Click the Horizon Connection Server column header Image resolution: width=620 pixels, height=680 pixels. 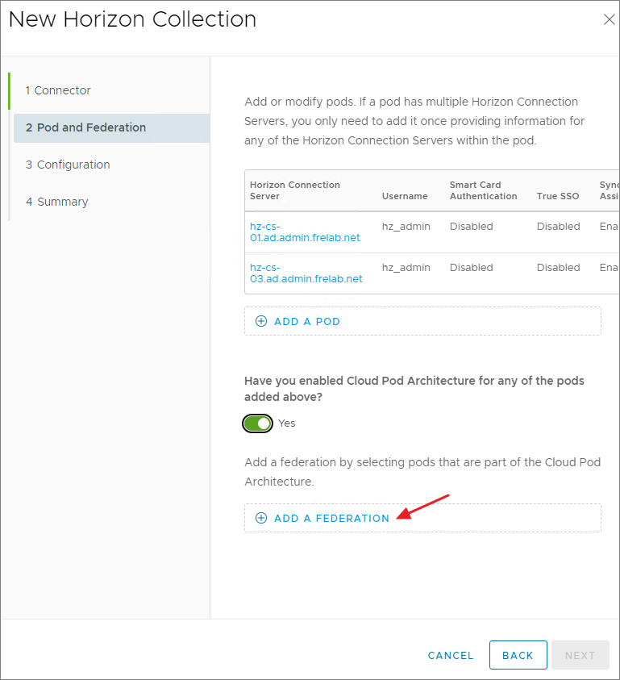(295, 190)
